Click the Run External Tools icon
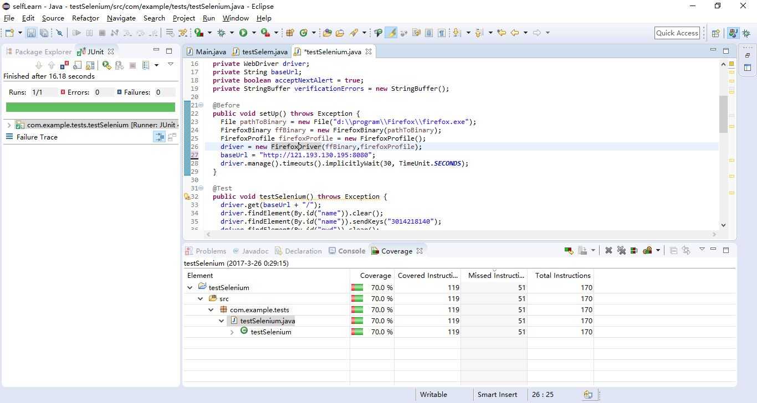757x403 pixels. tap(265, 33)
